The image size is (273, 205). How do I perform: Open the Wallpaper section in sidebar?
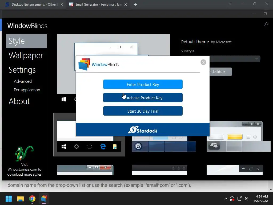[26, 56]
